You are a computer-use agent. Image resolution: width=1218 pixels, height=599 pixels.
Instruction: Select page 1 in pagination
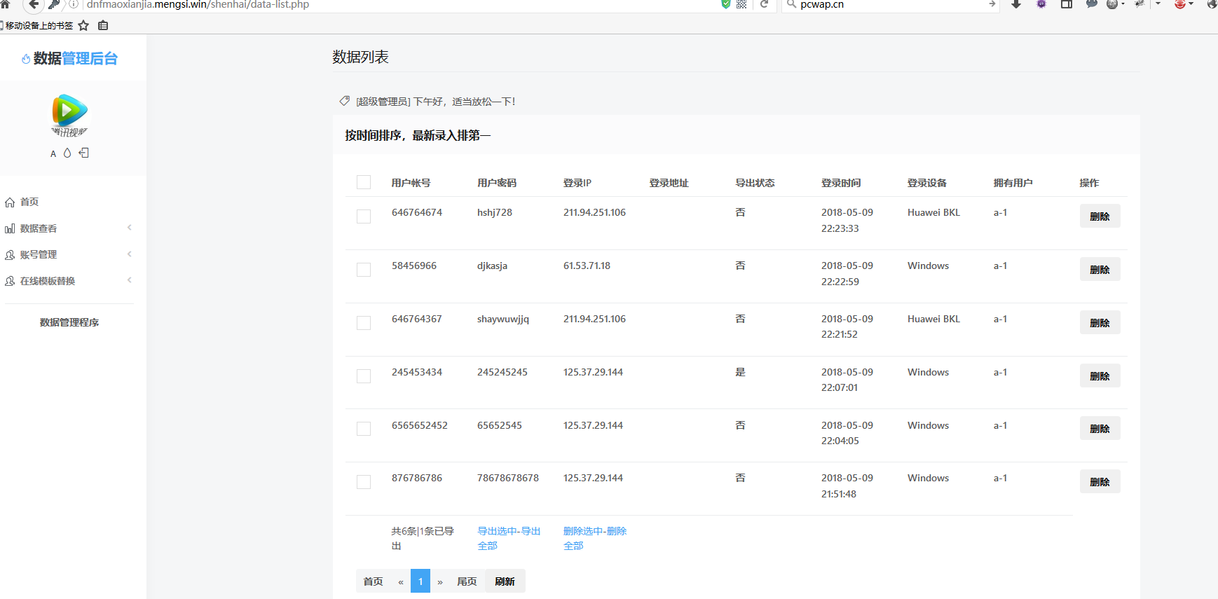point(420,581)
